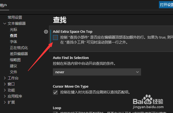This screenshot has height=113, width=173.
Task: Expand the 工作台 section chevron
Action: [5, 78]
